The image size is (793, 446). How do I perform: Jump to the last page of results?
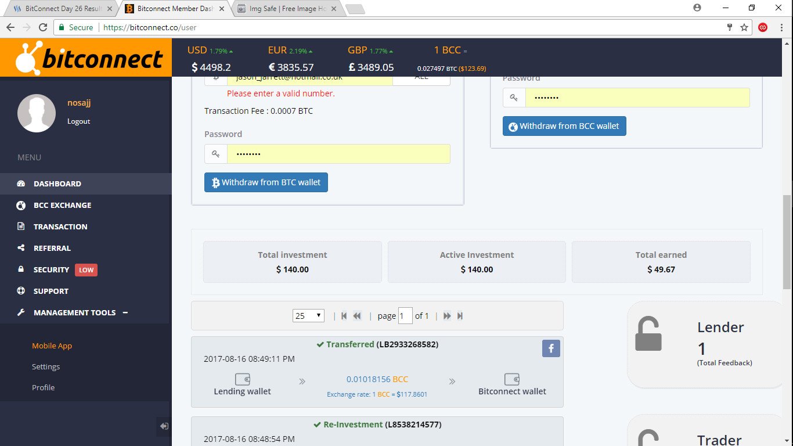point(460,316)
